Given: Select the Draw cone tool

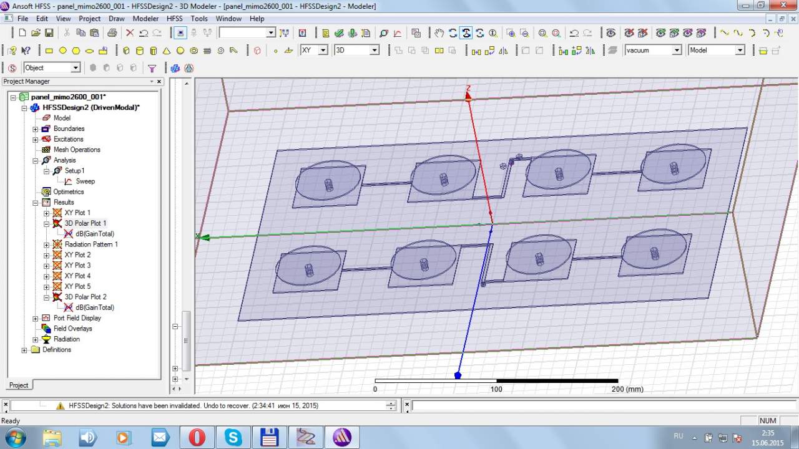Looking at the screenshot, I should tap(167, 51).
